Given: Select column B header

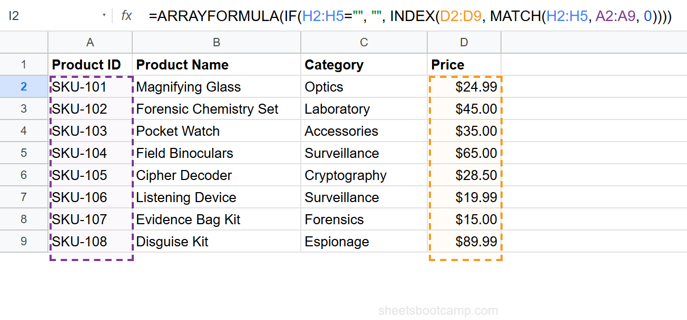Looking at the screenshot, I should [216, 42].
